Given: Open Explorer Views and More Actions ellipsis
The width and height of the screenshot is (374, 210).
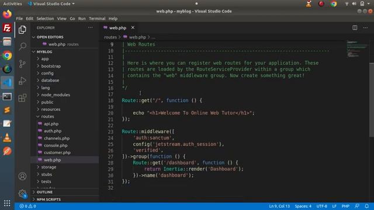Looking at the screenshot, I should (91, 27).
